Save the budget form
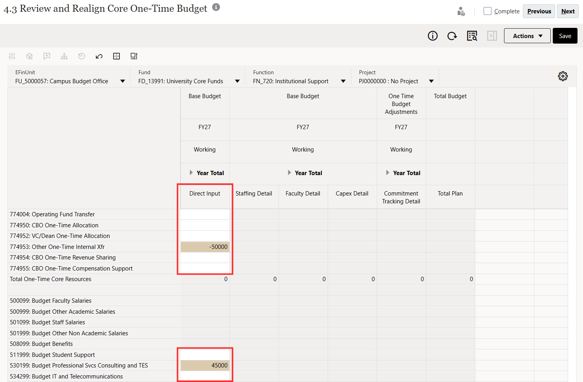 tap(565, 36)
